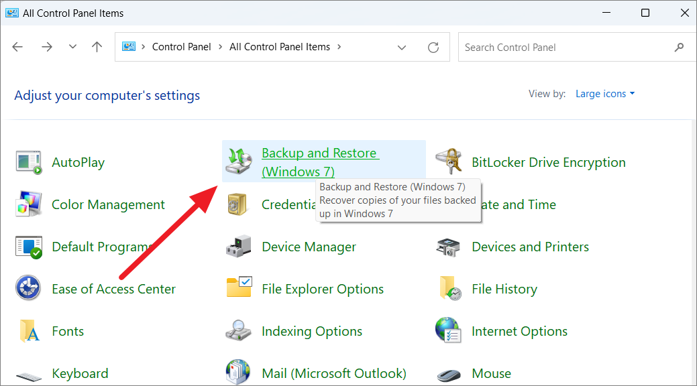Expand the address bar history dropdown
The width and height of the screenshot is (697, 386).
[x=402, y=47]
